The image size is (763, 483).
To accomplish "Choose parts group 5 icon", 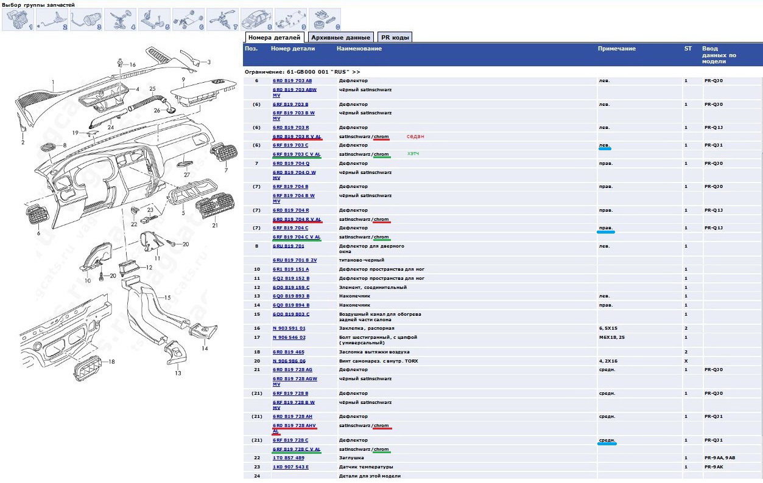I will tap(154, 19).
